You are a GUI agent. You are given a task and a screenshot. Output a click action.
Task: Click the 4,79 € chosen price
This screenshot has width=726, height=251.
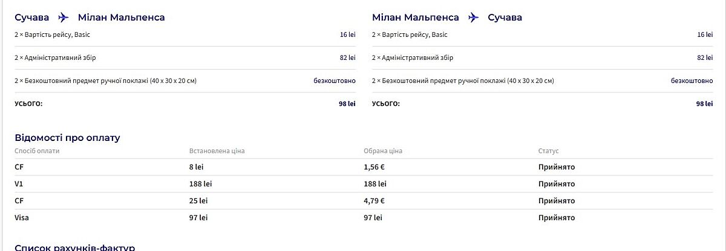coord(374,201)
